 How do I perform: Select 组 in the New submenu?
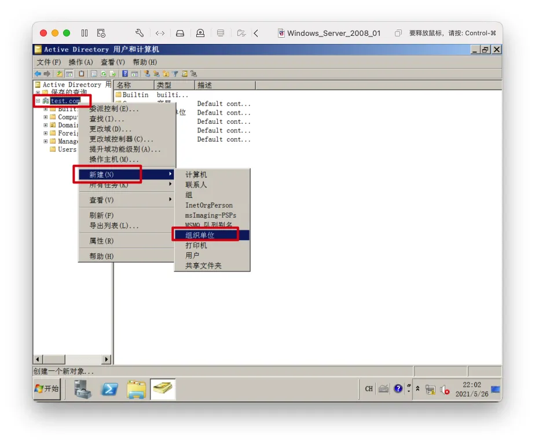tap(212, 195)
